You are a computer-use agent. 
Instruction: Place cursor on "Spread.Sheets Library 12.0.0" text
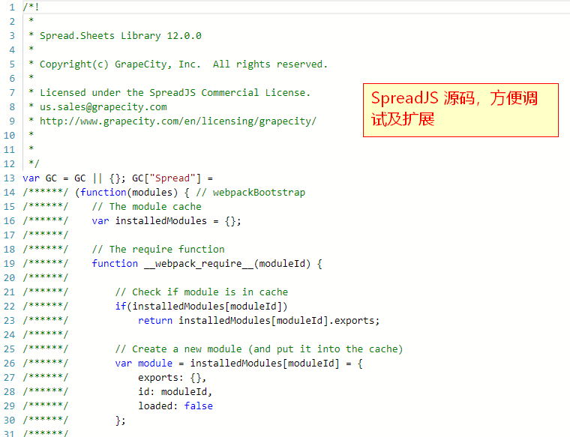click(120, 35)
